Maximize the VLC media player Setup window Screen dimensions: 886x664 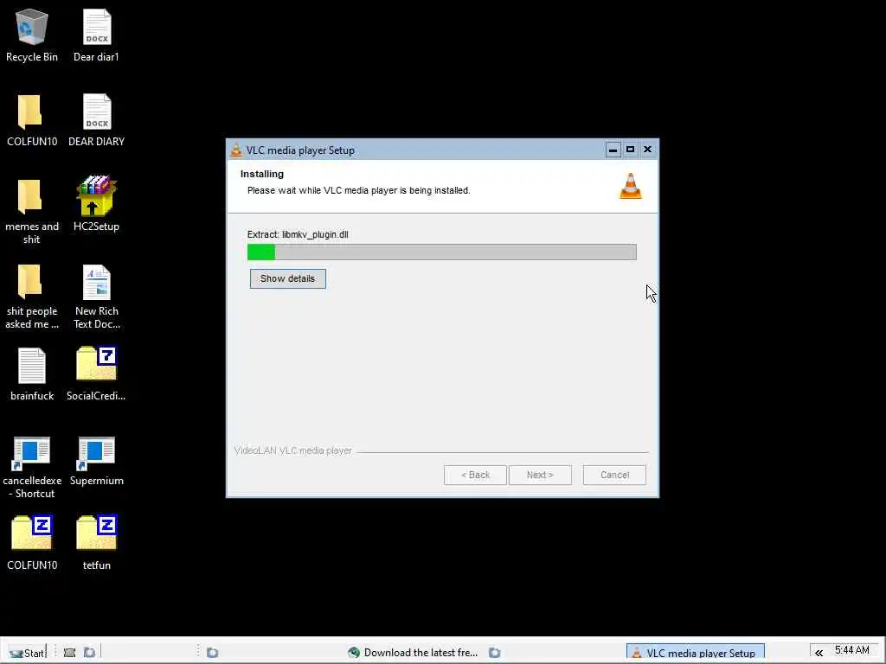click(630, 150)
